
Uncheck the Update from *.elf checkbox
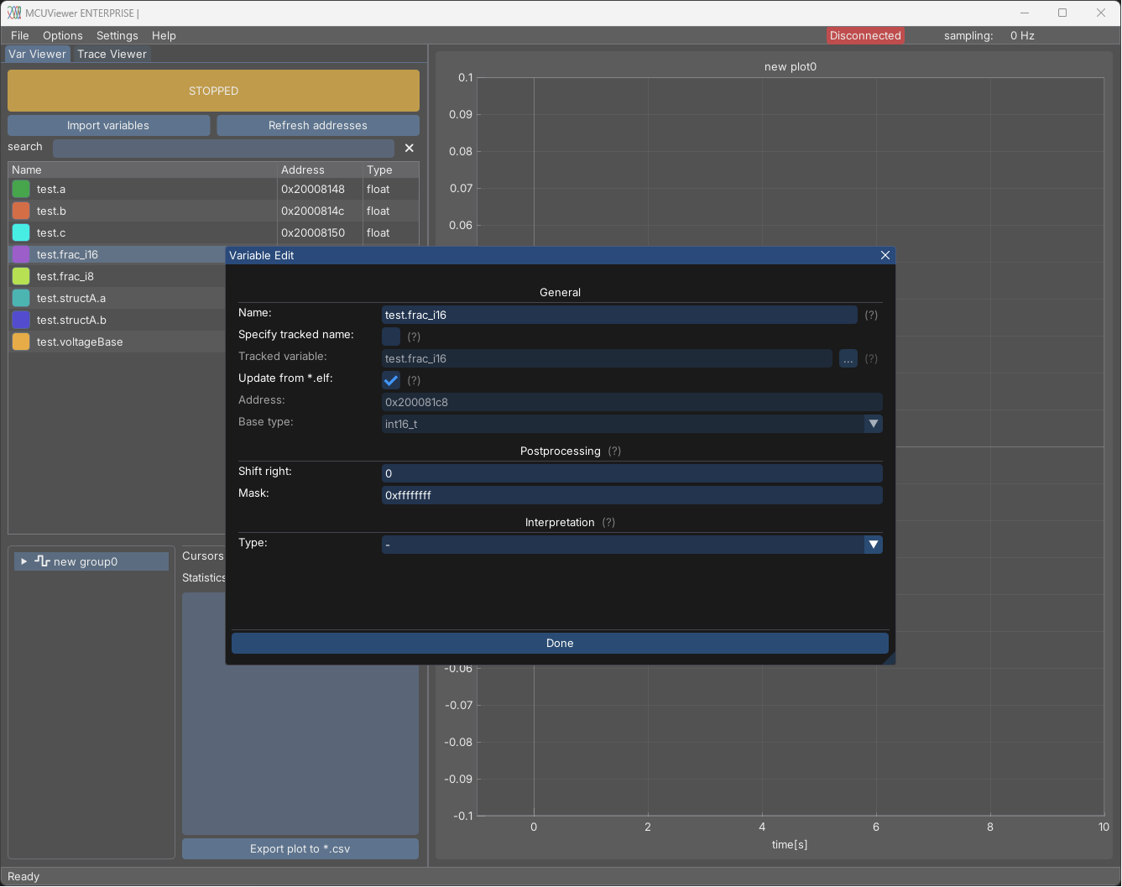click(x=391, y=380)
